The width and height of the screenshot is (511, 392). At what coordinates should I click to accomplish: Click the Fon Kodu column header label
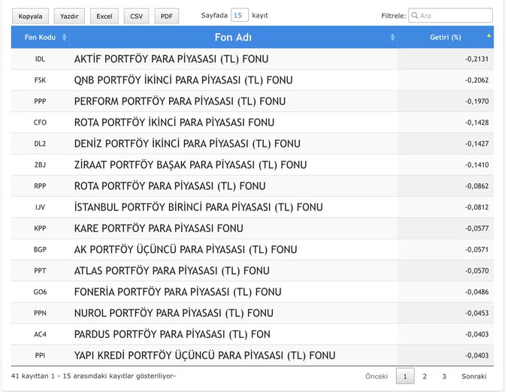[x=40, y=37]
